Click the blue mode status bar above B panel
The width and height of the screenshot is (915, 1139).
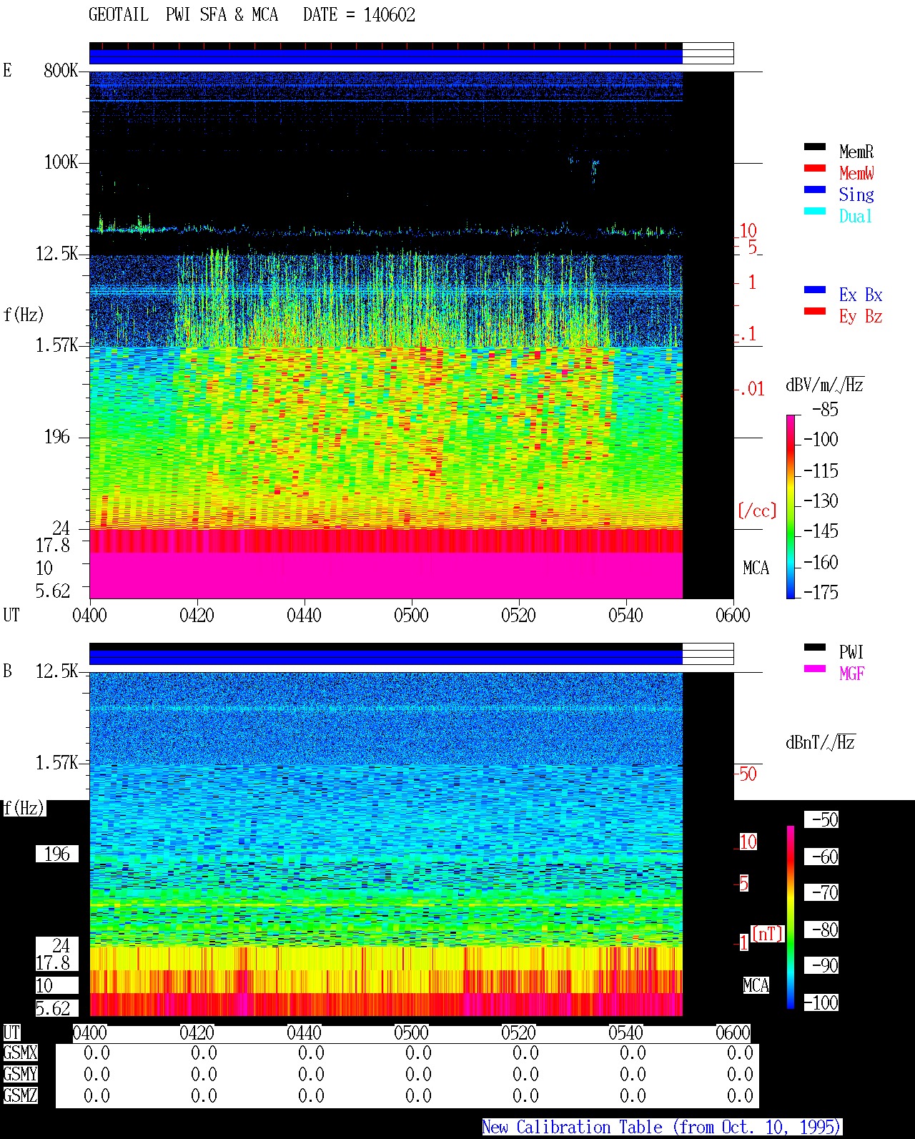coord(386,657)
